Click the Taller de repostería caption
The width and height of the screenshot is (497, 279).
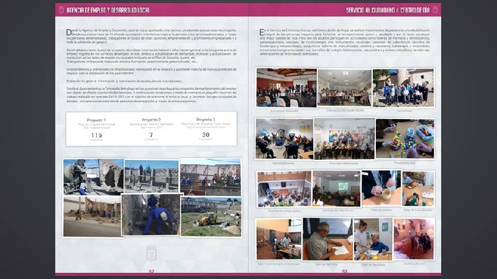click(373, 265)
